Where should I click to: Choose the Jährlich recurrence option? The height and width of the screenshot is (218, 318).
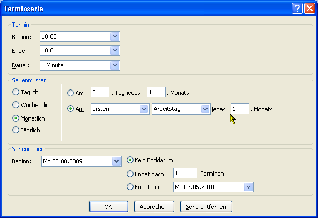(16, 130)
